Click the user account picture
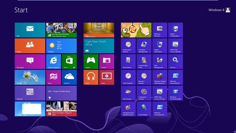The height and width of the screenshot is (133, 236). pos(228,10)
